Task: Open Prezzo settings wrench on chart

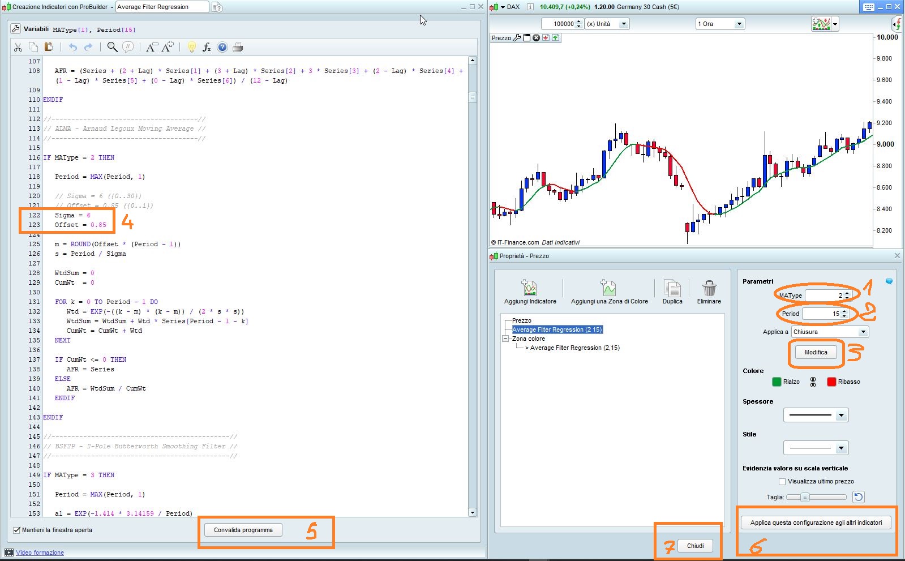Action: [517, 38]
